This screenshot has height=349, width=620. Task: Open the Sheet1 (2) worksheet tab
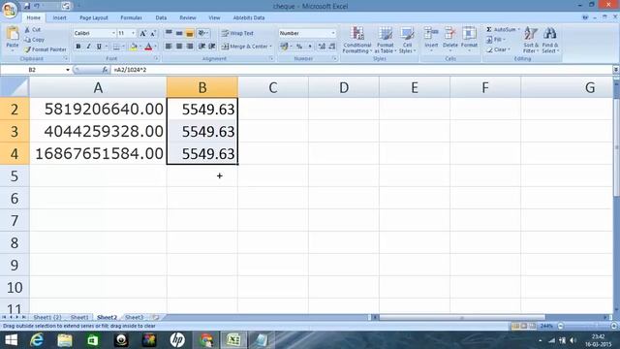coord(47,317)
